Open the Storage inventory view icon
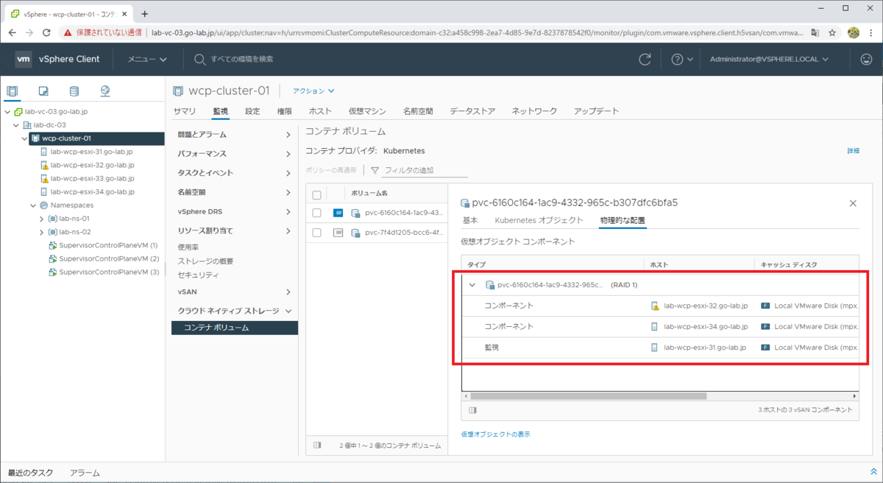883x483 pixels. pyautogui.click(x=74, y=91)
